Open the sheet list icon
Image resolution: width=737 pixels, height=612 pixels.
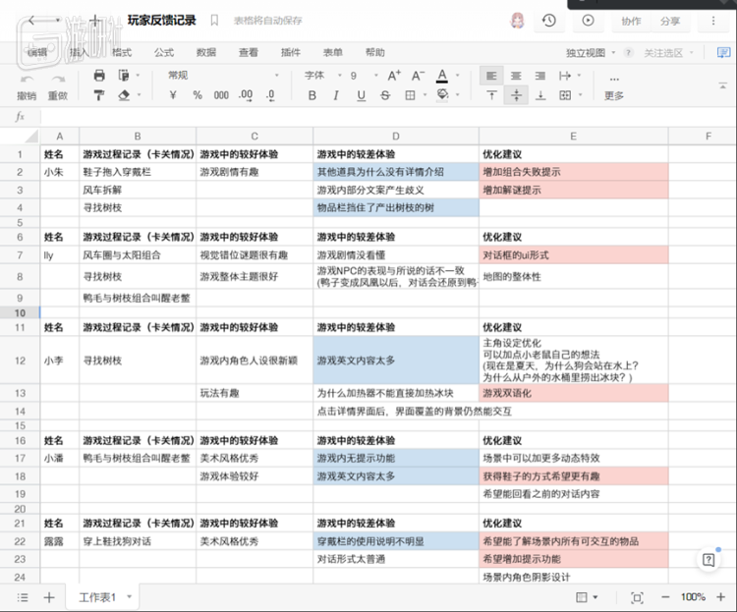coord(23,597)
